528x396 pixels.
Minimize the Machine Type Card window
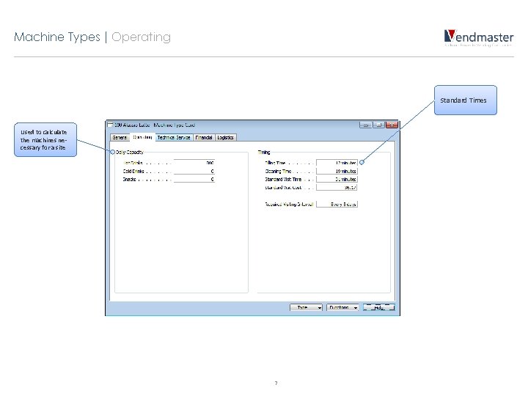(x=365, y=125)
